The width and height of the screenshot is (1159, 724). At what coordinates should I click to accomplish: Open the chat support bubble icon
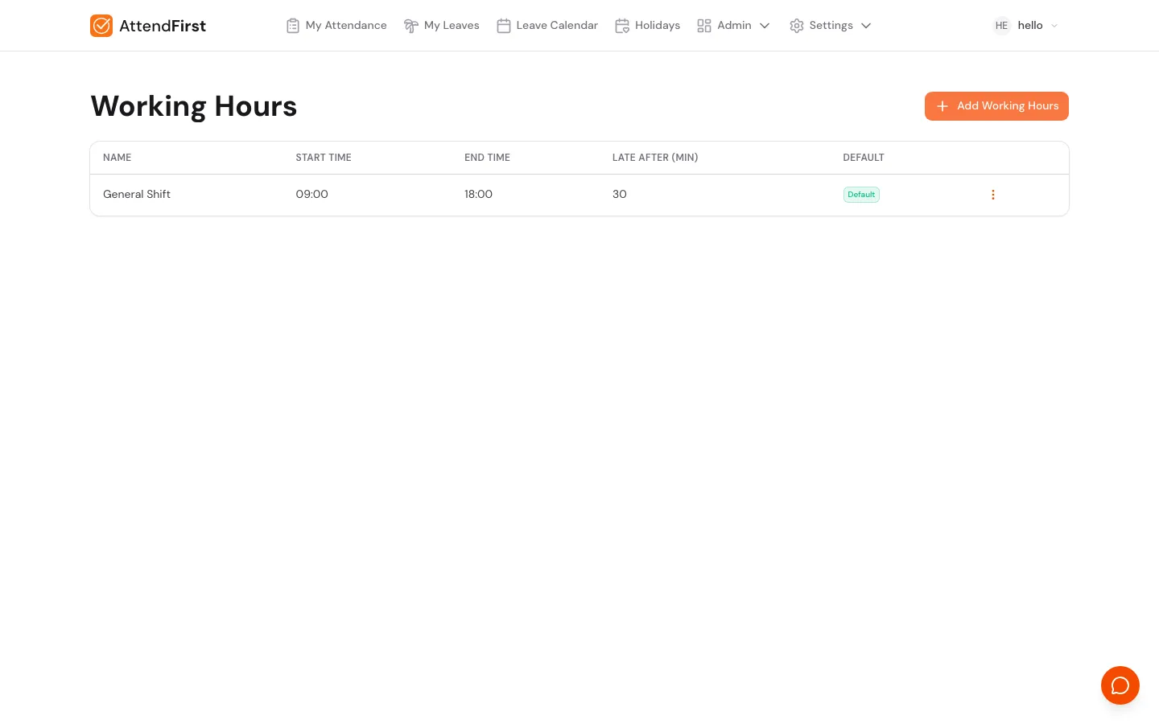pyautogui.click(x=1120, y=685)
